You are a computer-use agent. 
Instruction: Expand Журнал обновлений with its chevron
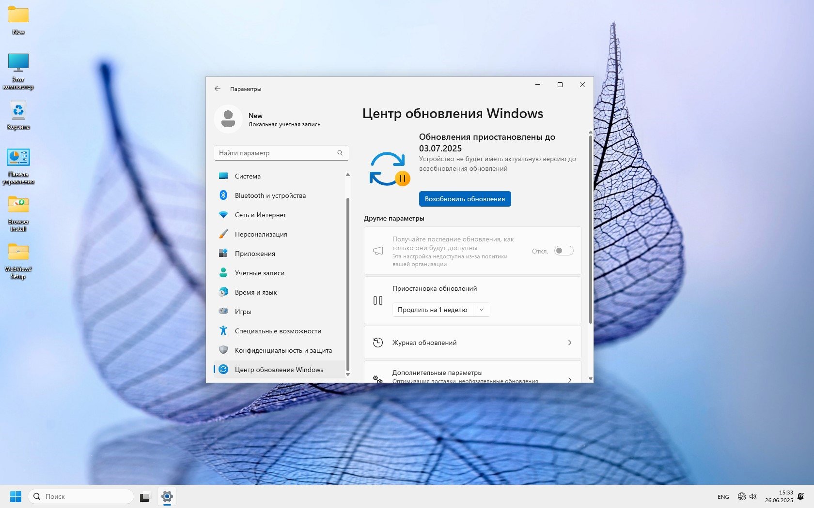[570, 343]
